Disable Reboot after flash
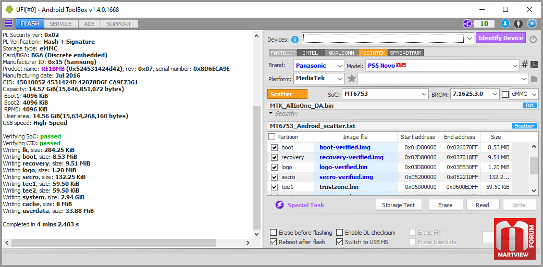Image resolution: width=543 pixels, height=267 pixels. pyautogui.click(x=273, y=241)
